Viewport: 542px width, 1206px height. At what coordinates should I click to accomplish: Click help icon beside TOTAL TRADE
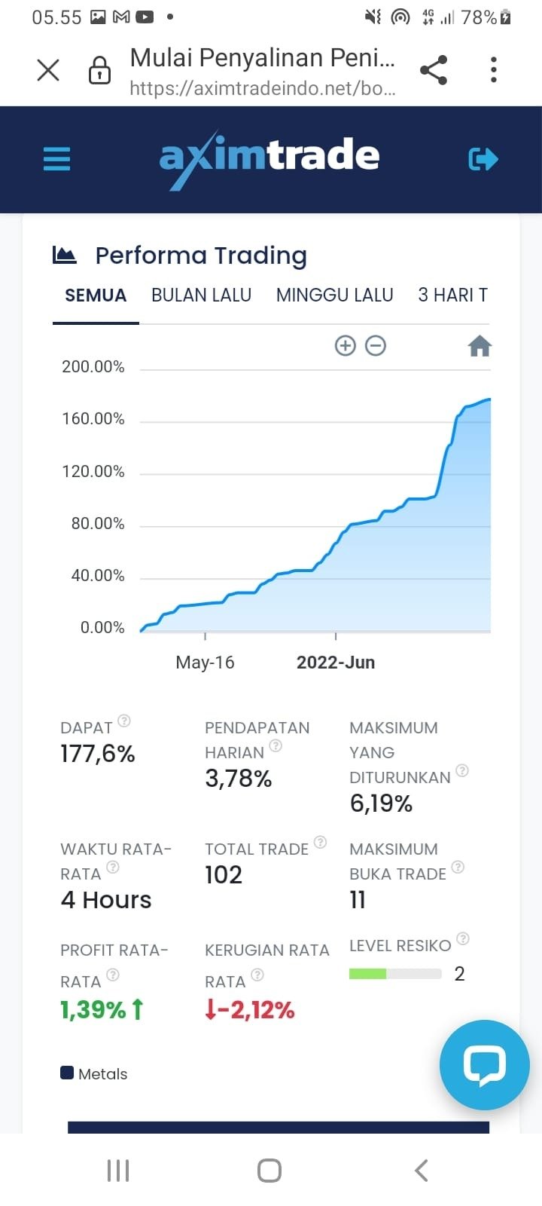coord(320,842)
